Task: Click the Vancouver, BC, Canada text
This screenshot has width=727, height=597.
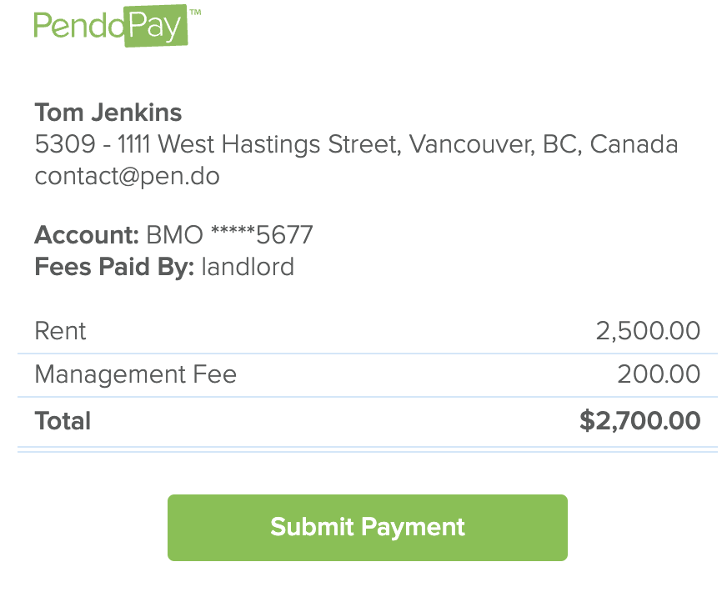Action: tap(544, 144)
